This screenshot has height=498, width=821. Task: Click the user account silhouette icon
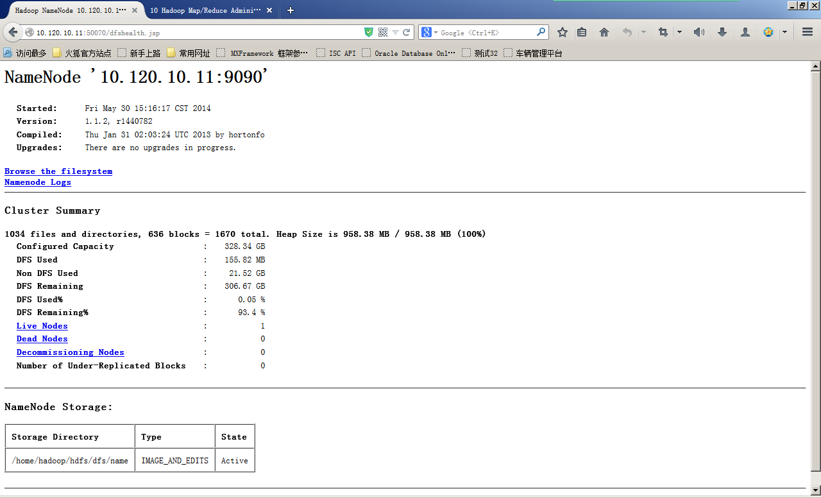tap(745, 32)
